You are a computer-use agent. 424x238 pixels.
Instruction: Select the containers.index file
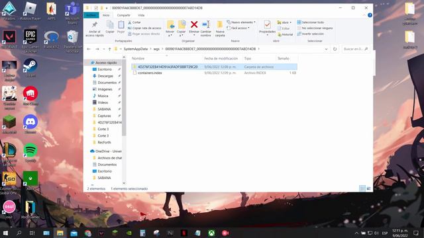pos(150,73)
